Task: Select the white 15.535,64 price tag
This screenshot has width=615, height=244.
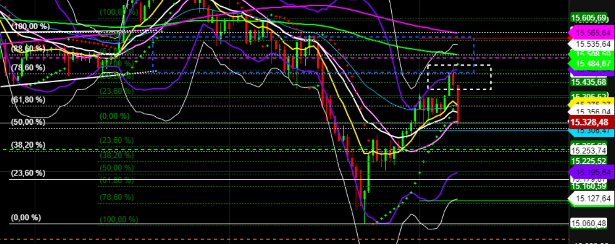Action: click(x=591, y=44)
